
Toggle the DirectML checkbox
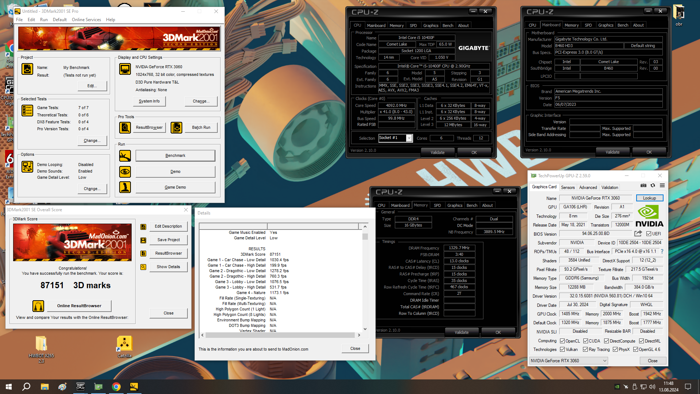pos(641,341)
